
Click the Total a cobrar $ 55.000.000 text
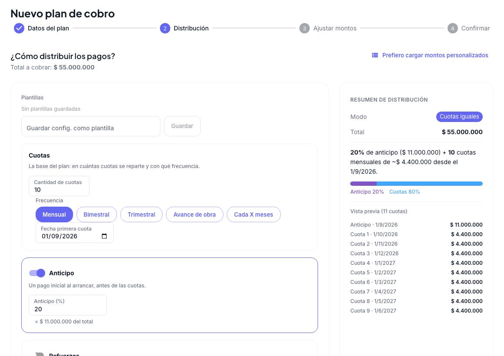click(53, 67)
